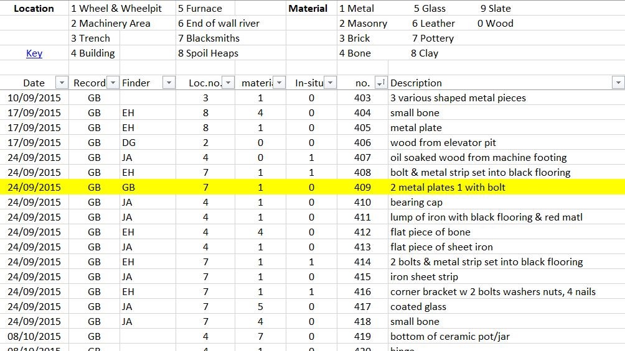
Task: Select the 'bottom of ceramic pot/jar' cell
Action: click(x=449, y=336)
